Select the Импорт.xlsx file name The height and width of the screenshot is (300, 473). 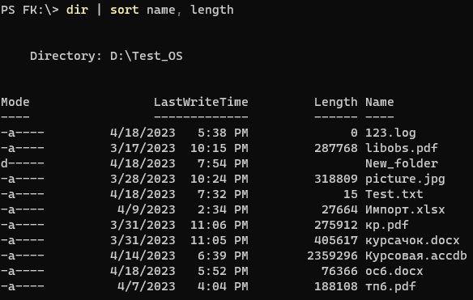tap(405, 209)
